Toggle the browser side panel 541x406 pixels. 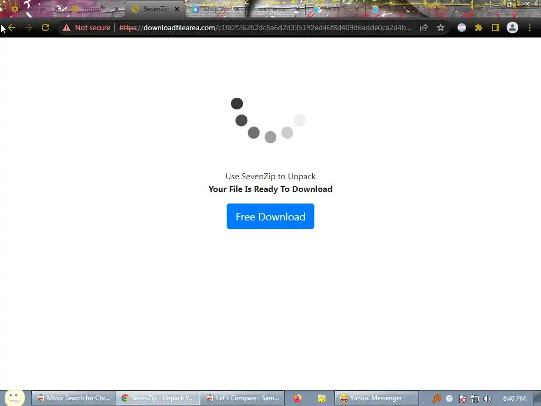496,27
